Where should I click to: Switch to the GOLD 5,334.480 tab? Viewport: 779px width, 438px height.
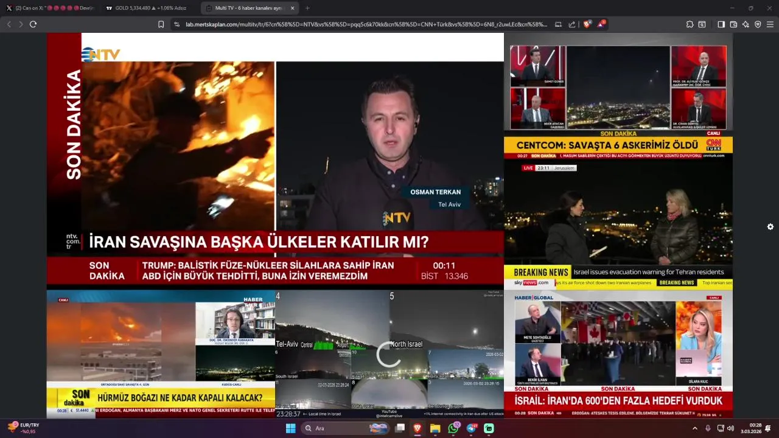point(149,8)
